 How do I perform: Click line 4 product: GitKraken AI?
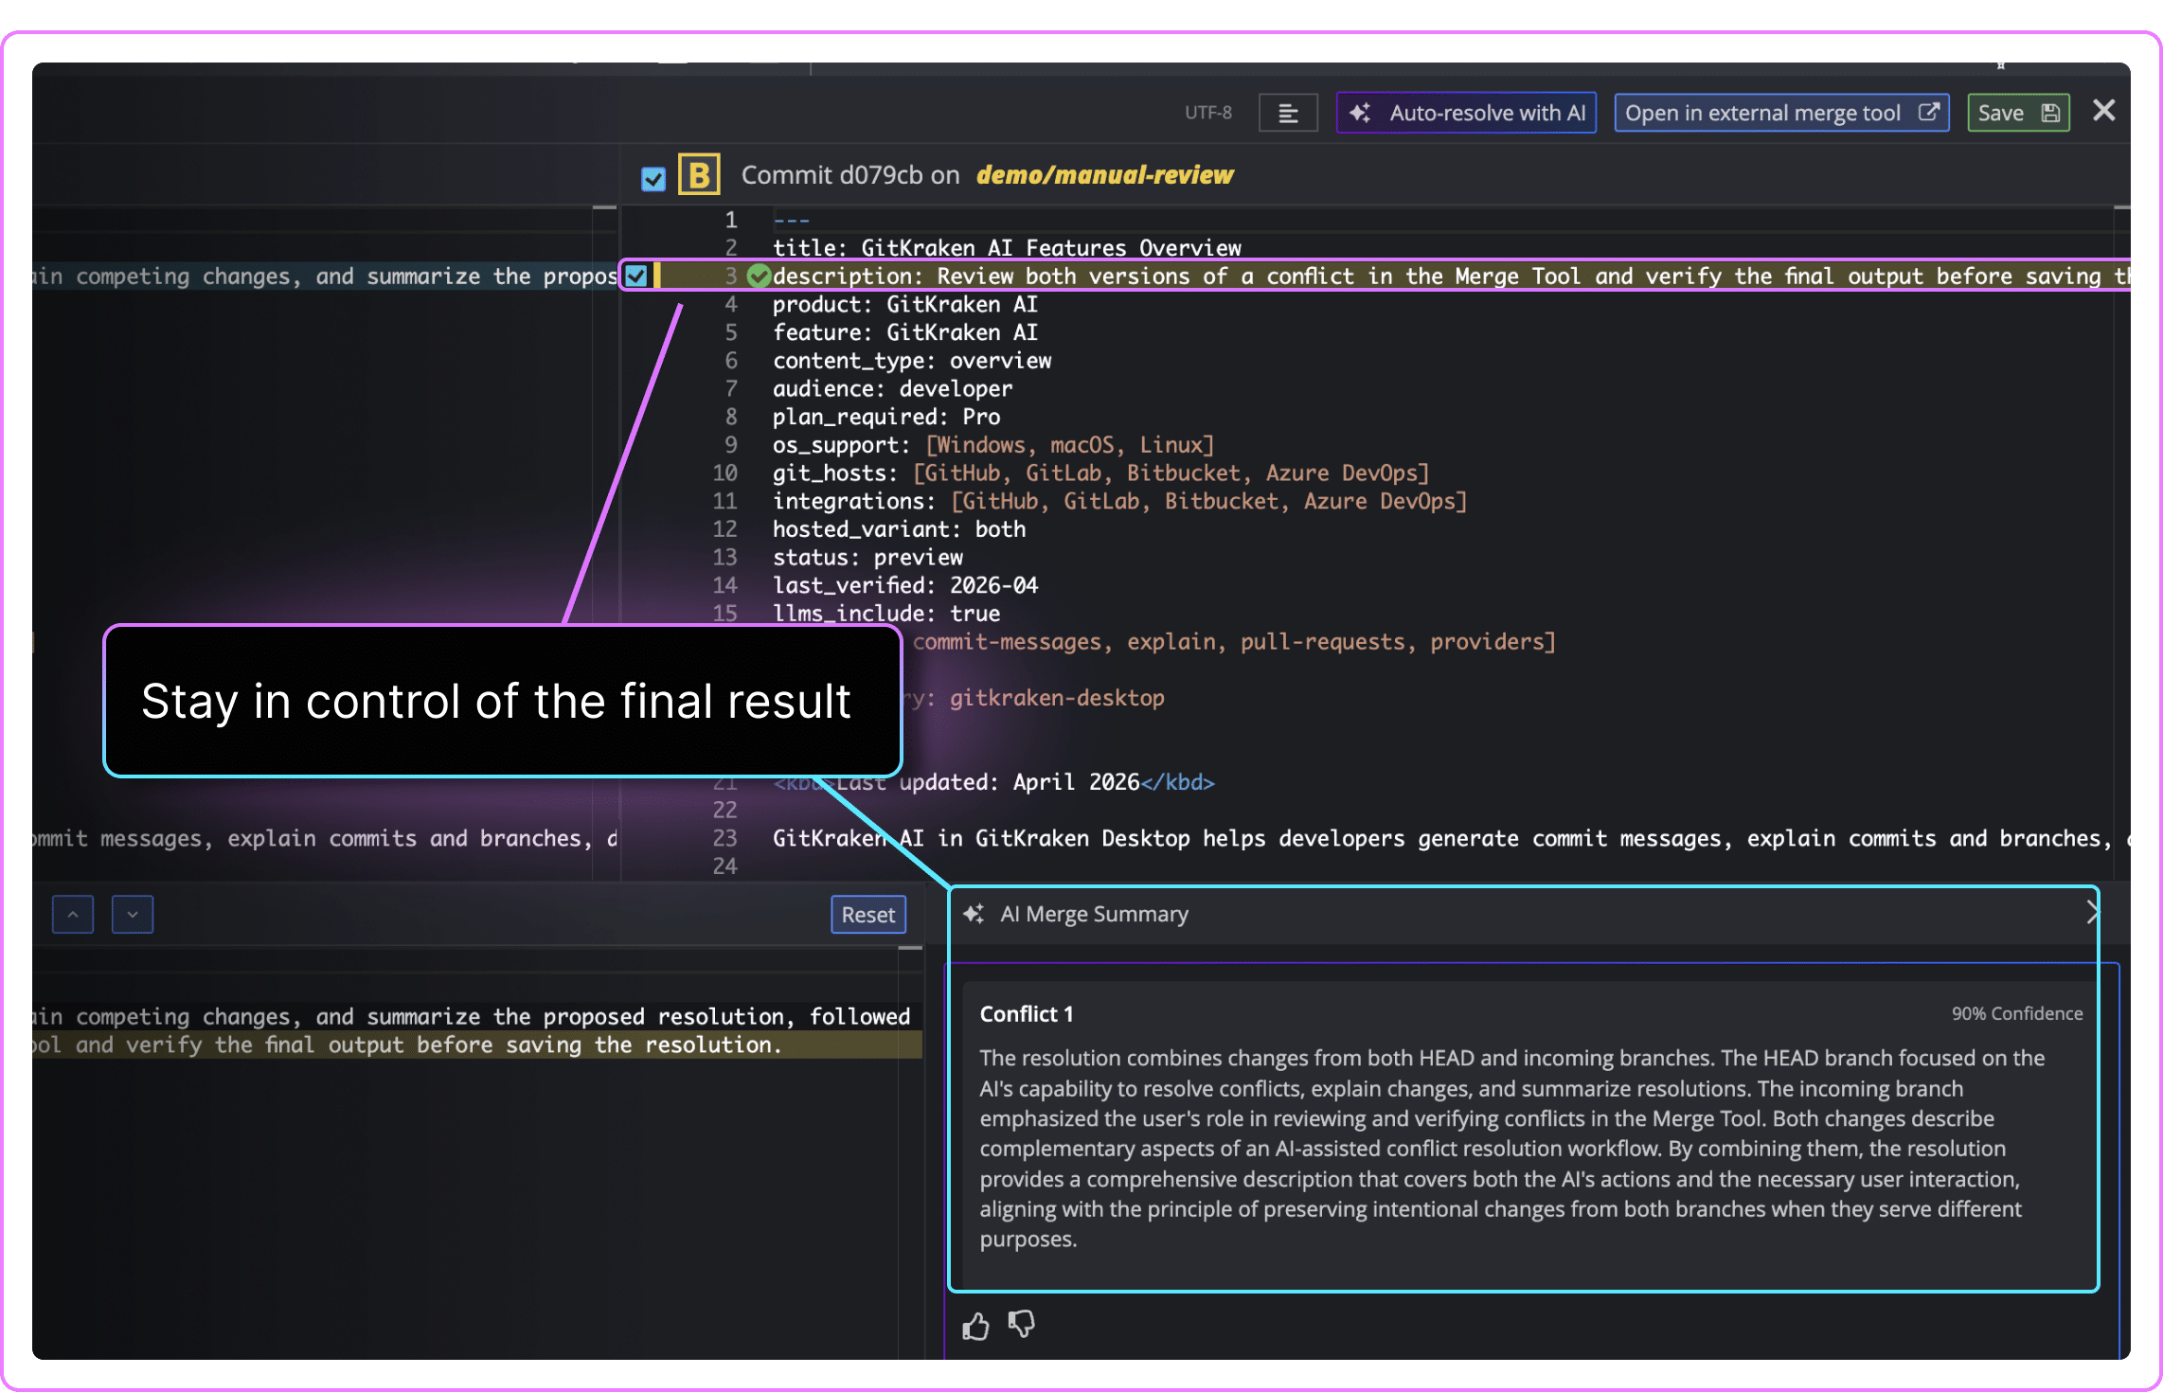(905, 304)
